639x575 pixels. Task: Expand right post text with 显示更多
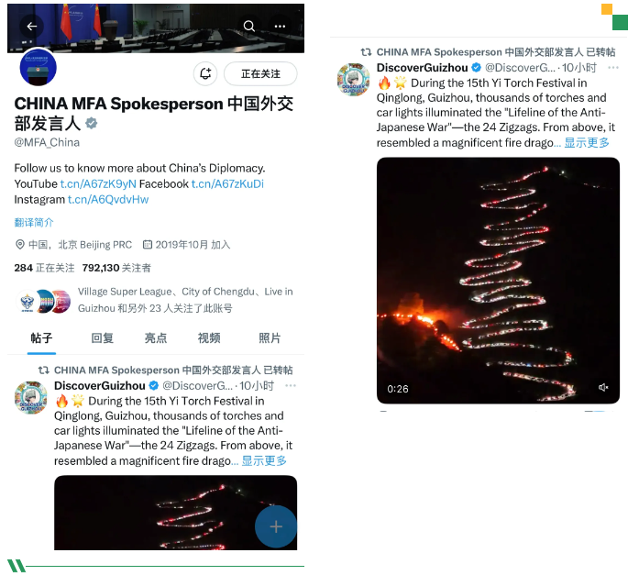coord(587,143)
